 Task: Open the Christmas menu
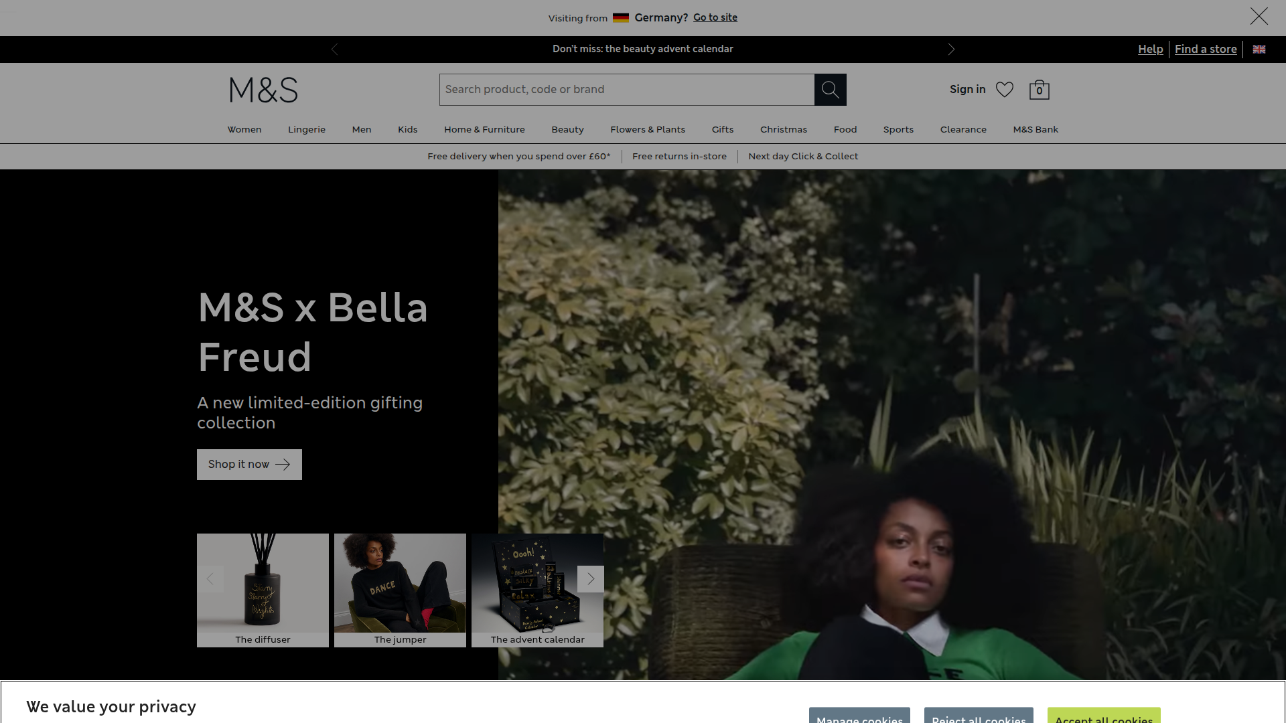[x=783, y=130]
